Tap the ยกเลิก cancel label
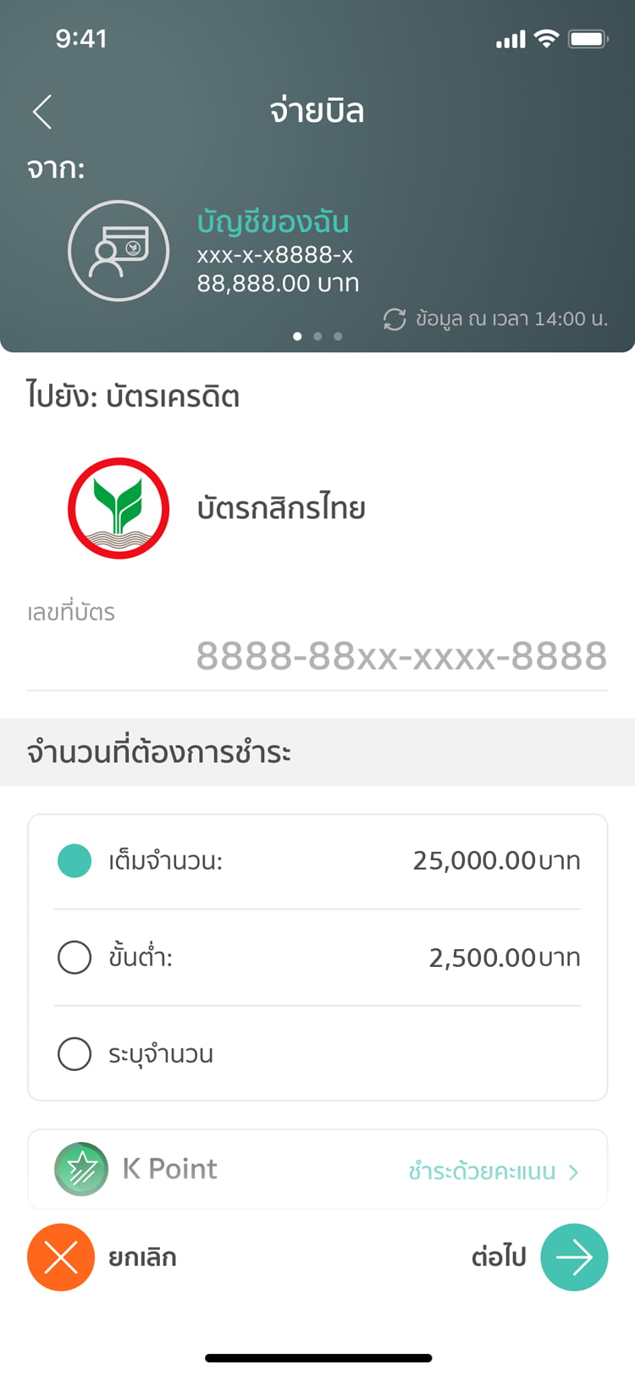 click(142, 1257)
